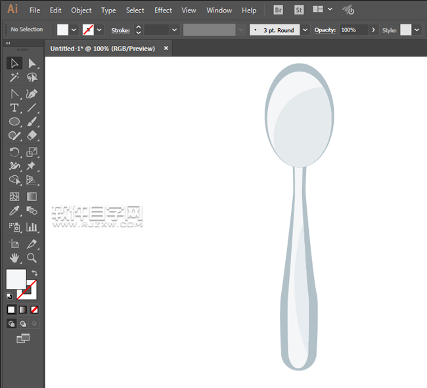Choose the Direct Selection tool
This screenshot has width=427, height=388.
coord(32,64)
